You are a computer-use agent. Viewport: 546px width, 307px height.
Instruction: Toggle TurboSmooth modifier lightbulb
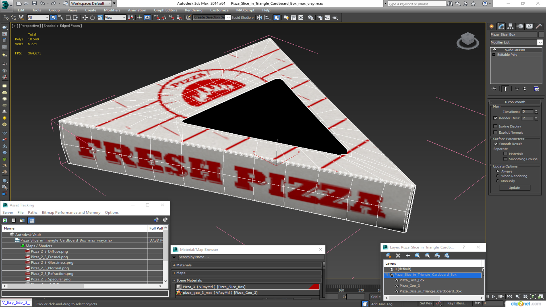[x=495, y=50]
